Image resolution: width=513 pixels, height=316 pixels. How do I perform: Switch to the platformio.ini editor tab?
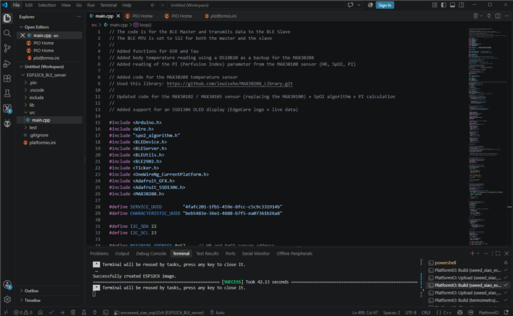220,16
